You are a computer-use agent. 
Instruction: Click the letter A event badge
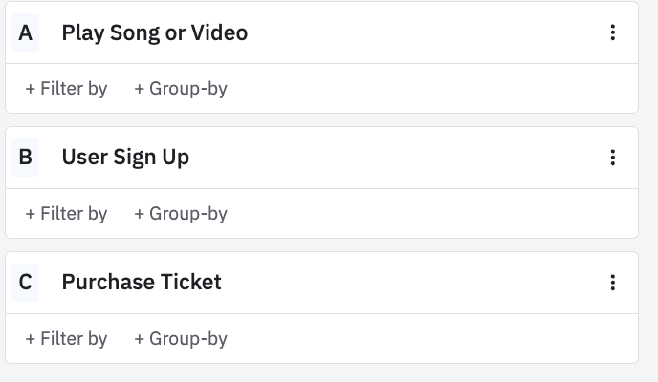26,32
